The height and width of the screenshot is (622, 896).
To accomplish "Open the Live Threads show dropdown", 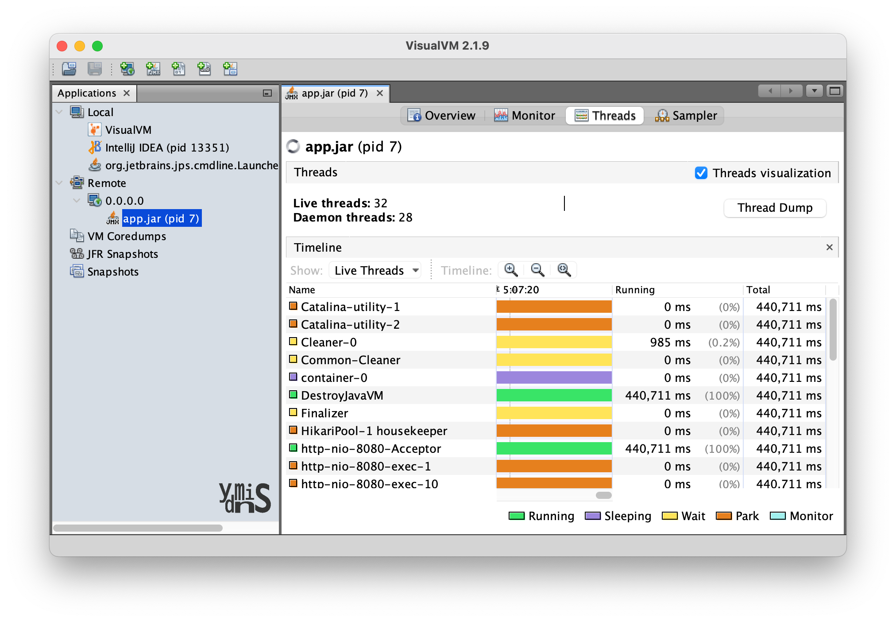I will (x=375, y=270).
